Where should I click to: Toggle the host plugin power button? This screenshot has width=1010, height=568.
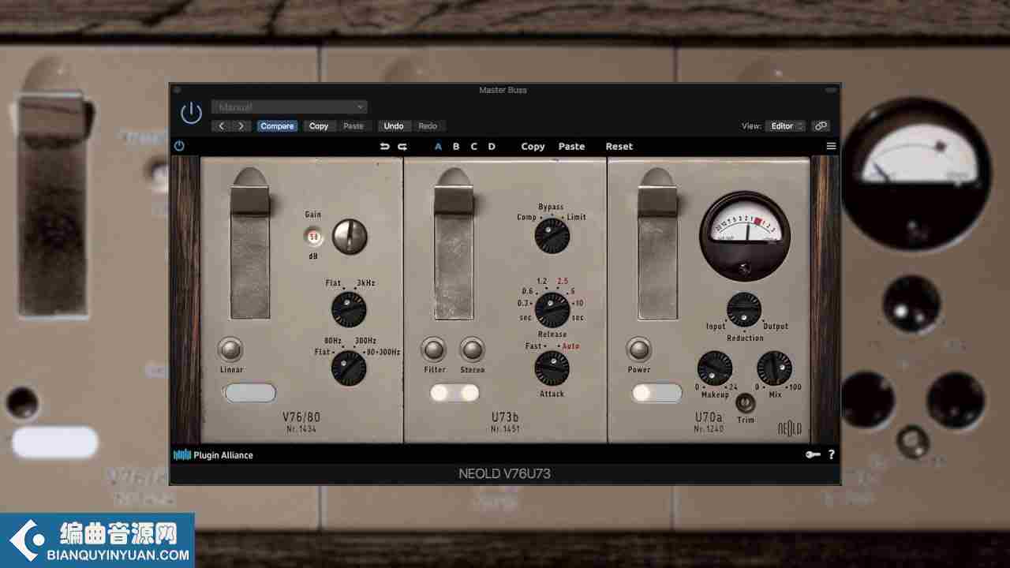click(x=191, y=114)
